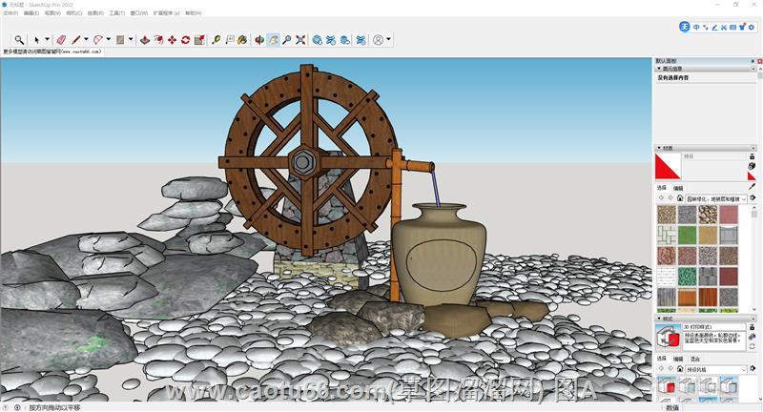Choose the Arc drawing tool
Image resolution: width=763 pixels, height=412 pixels.
coord(98,40)
